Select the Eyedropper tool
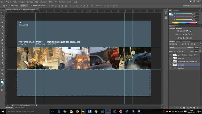Viewport: 202px width, 114px height. [x=2, y=30]
